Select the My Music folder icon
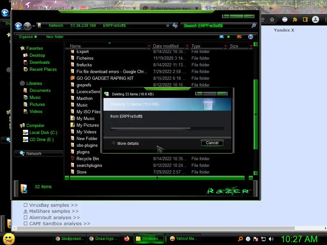Viewport: 327px width, 245px height. coord(72,118)
